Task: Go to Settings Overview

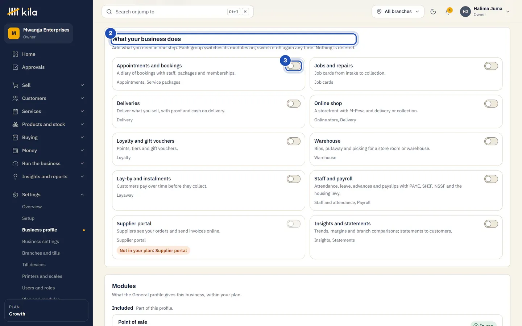Action: click(x=32, y=207)
